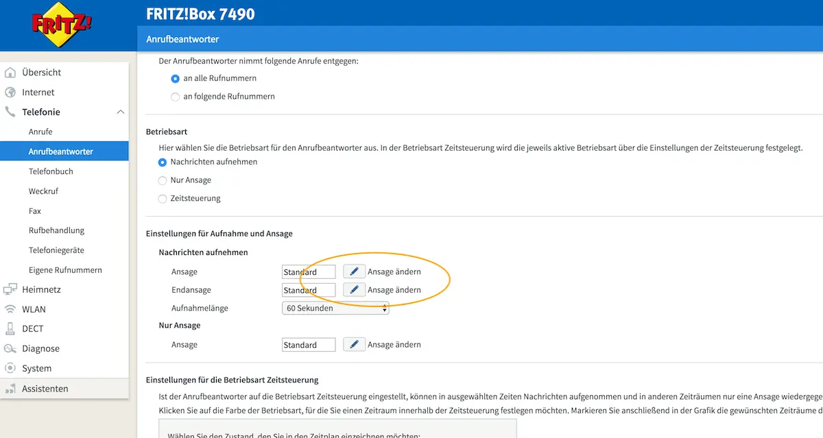This screenshot has width=823, height=438.
Task: Click the wireless signal icon beside WLAN
Action: point(10,309)
